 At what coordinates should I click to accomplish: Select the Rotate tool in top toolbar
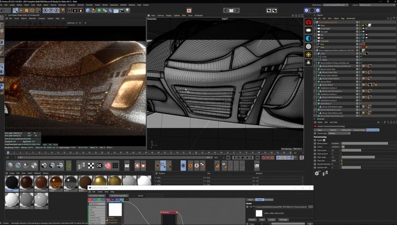click(x=32, y=10)
